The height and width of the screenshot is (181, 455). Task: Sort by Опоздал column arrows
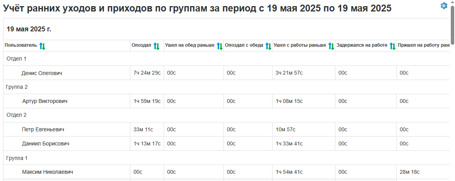point(156,46)
